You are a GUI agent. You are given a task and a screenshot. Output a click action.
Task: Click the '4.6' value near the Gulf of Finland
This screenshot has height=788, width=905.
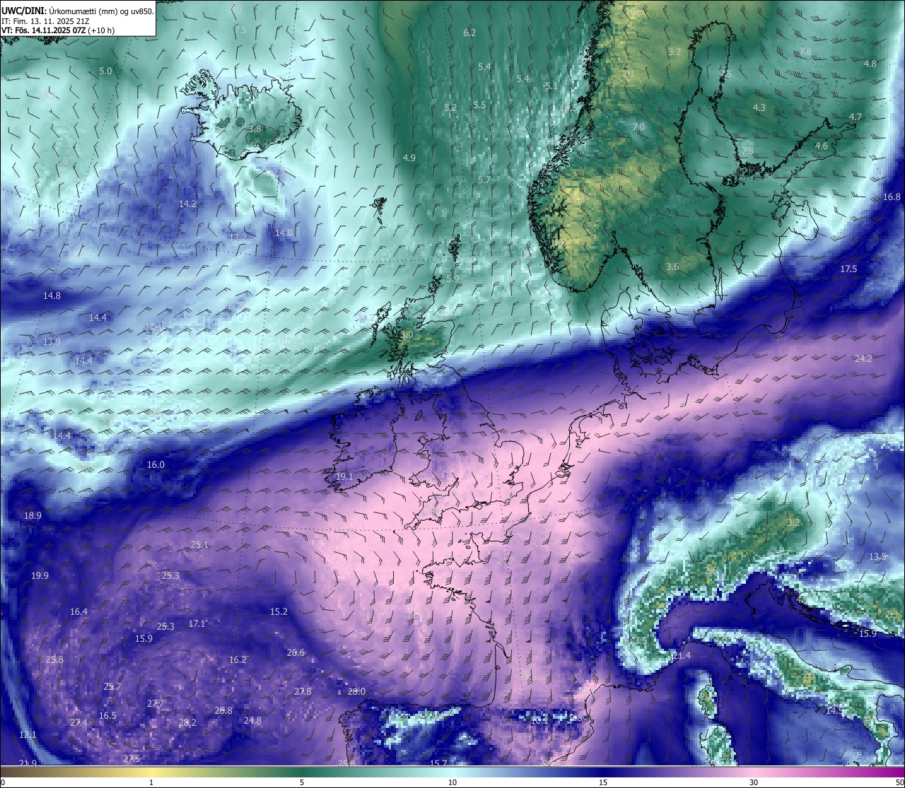click(x=821, y=146)
